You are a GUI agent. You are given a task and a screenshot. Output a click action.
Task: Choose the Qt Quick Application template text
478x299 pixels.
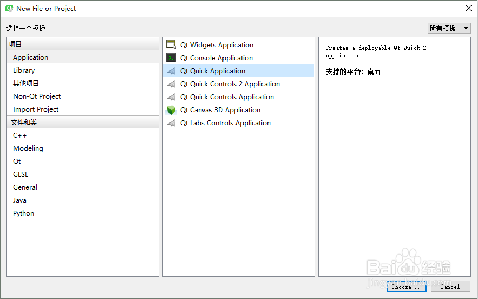[213, 71]
